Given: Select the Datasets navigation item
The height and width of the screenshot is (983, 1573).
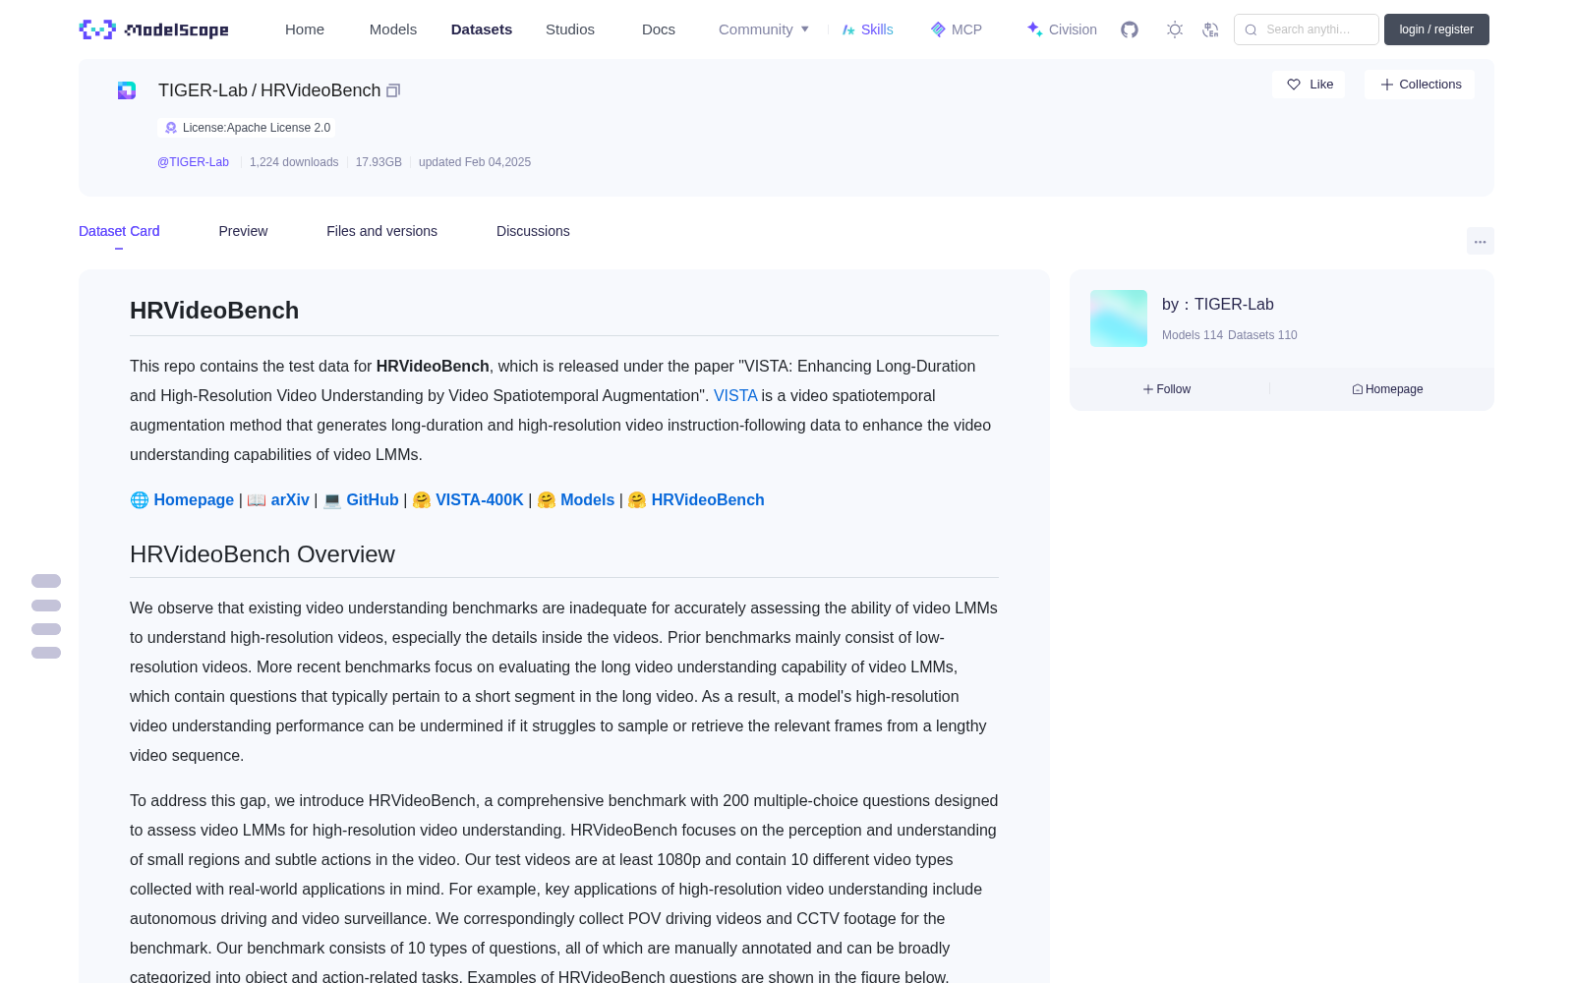Looking at the screenshot, I should click(x=482, y=29).
